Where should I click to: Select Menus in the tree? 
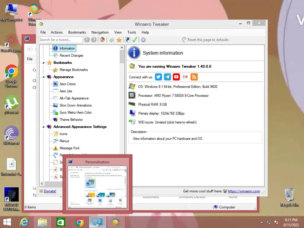pyautogui.click(x=64, y=141)
